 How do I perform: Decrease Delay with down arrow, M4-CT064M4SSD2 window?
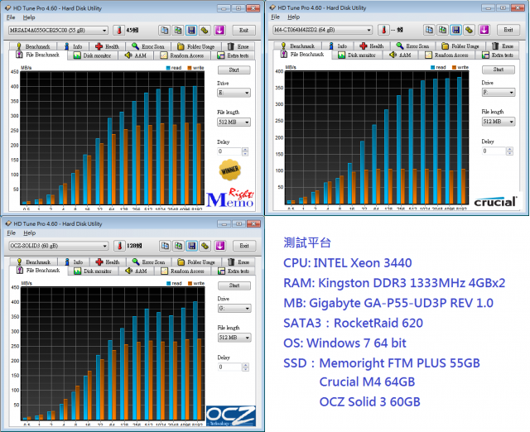510,153
